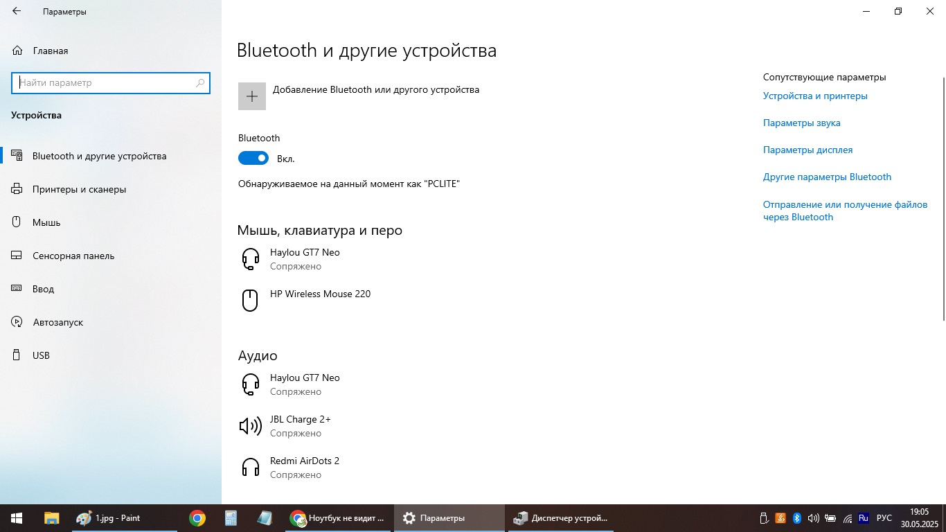Select the Redmi AirDots 2 device

[x=305, y=468]
